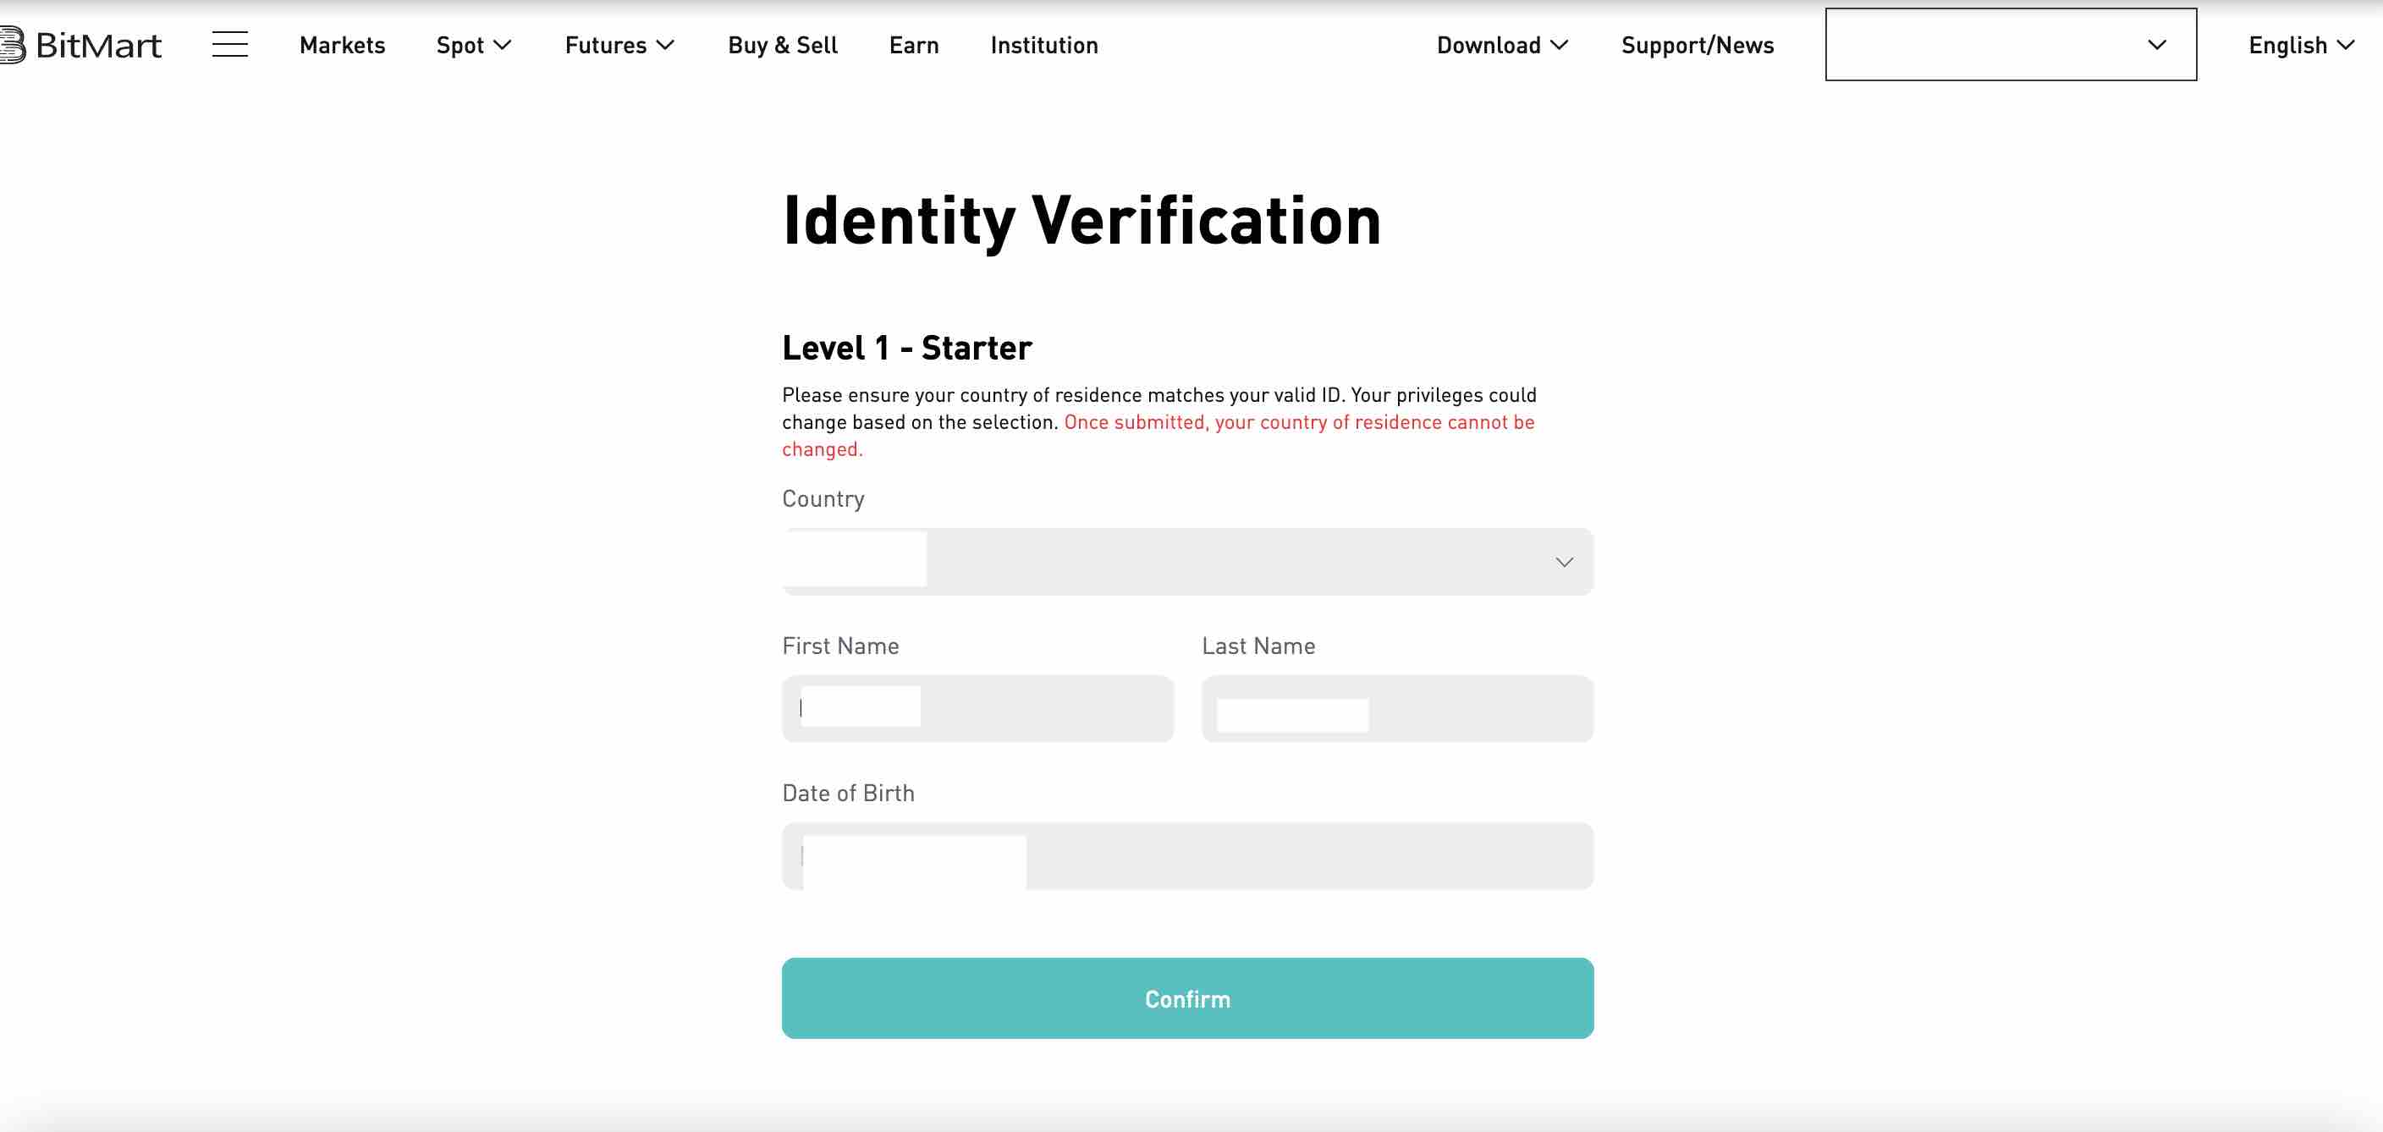
Task: Expand the Spot dropdown menu
Action: pos(474,44)
